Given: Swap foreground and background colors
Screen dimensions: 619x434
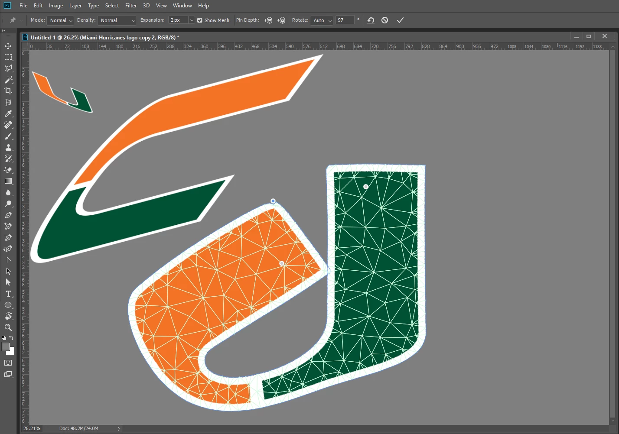Looking at the screenshot, I should click(x=12, y=338).
